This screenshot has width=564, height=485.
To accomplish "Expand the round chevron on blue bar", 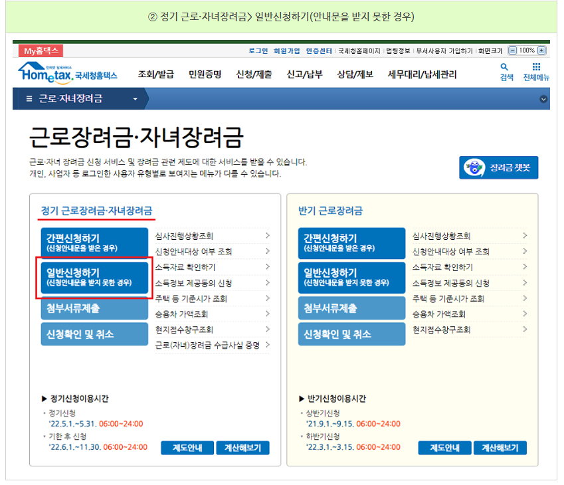I will tap(543, 99).
